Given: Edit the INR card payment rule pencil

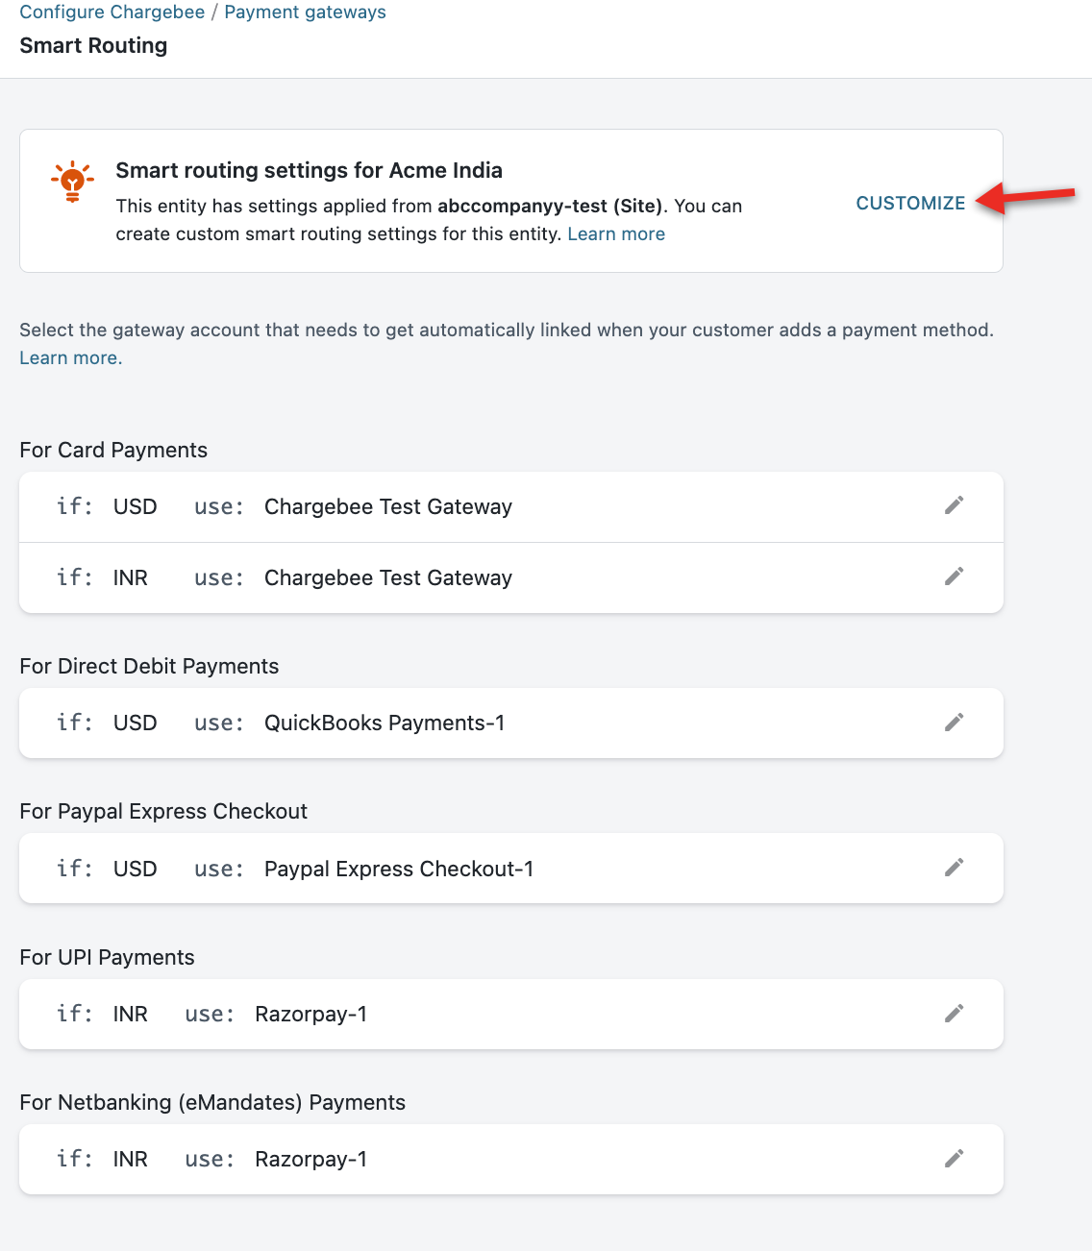Looking at the screenshot, I should click(x=954, y=576).
